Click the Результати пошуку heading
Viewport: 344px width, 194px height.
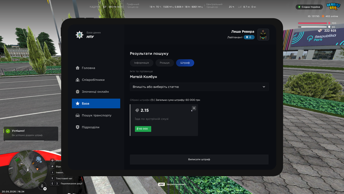(x=149, y=54)
